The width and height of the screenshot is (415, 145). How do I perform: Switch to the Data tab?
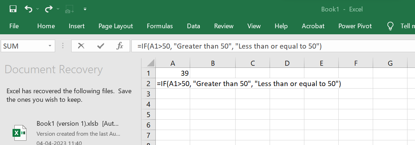193,26
